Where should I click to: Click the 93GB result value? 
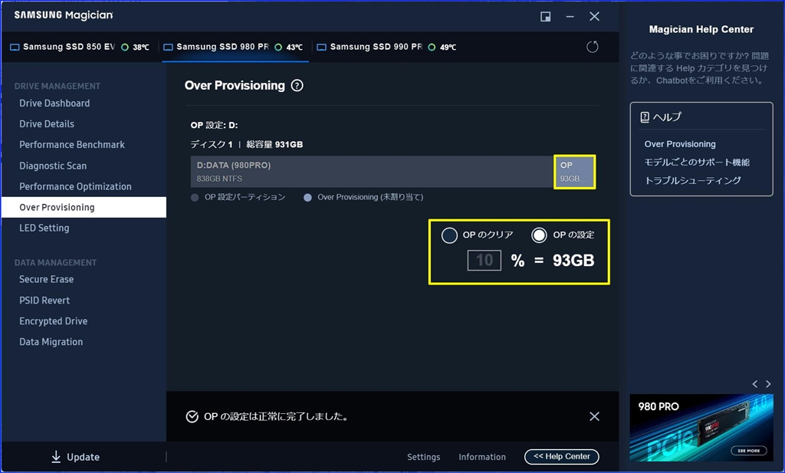pyautogui.click(x=573, y=261)
